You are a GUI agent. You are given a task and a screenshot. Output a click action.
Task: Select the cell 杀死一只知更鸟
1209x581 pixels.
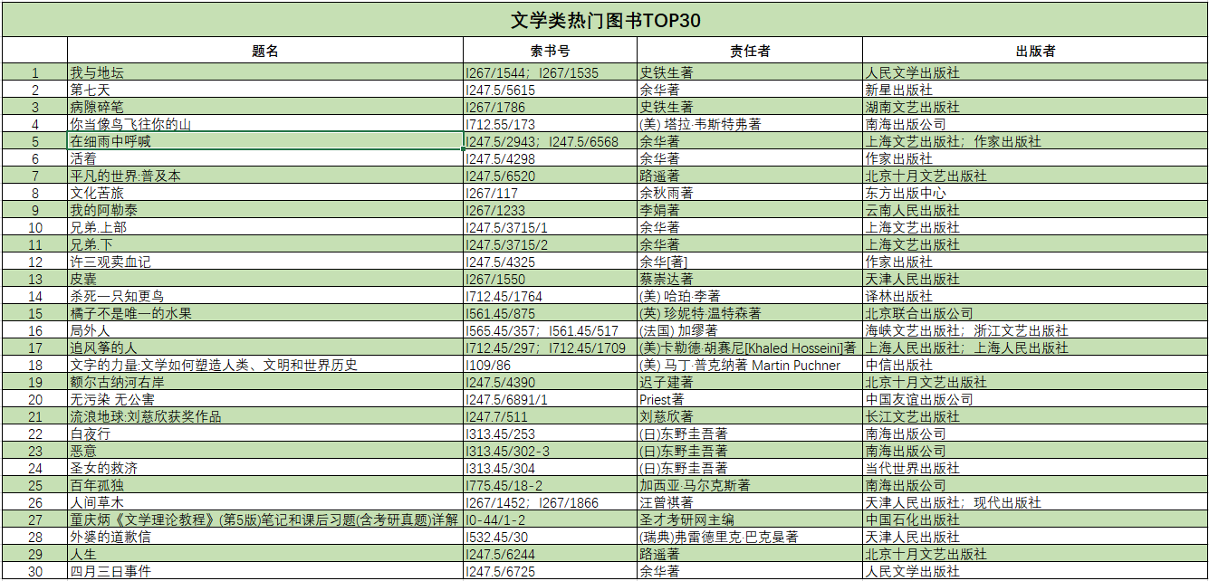[x=265, y=297]
